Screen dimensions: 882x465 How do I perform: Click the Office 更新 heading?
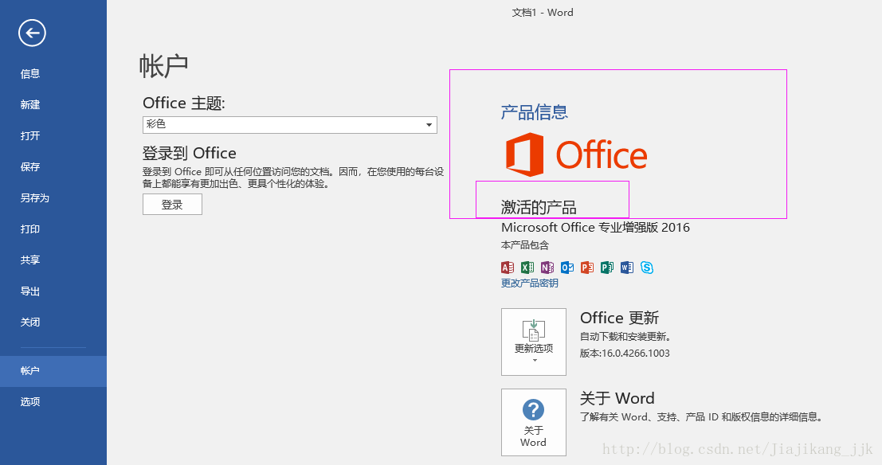(x=619, y=318)
